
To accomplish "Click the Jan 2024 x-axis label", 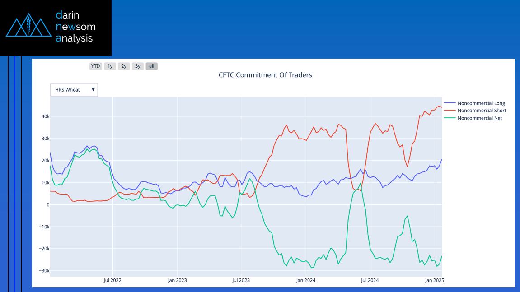I will point(305,280).
